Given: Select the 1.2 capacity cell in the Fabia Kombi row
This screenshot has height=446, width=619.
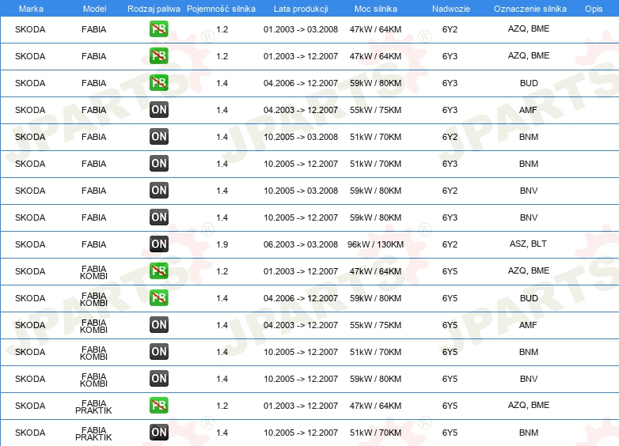Looking at the screenshot, I should 222,271.
